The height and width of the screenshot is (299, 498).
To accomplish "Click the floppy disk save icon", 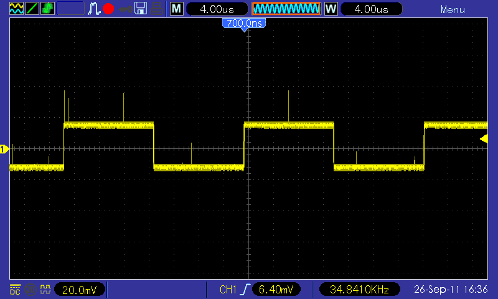I will point(141,9).
